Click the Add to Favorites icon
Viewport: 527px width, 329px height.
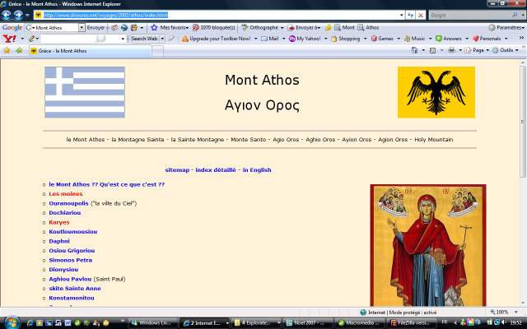click(x=19, y=51)
